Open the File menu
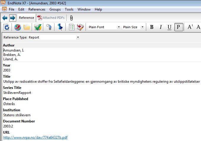 12,9
